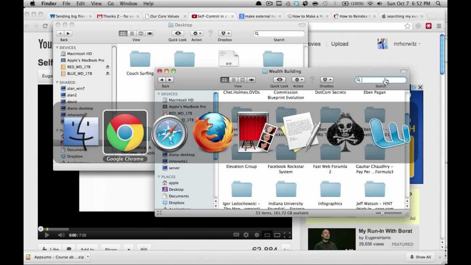Collapse DEVICES section in Desktop window sidebar
471x265 pixels.
(x=57, y=47)
